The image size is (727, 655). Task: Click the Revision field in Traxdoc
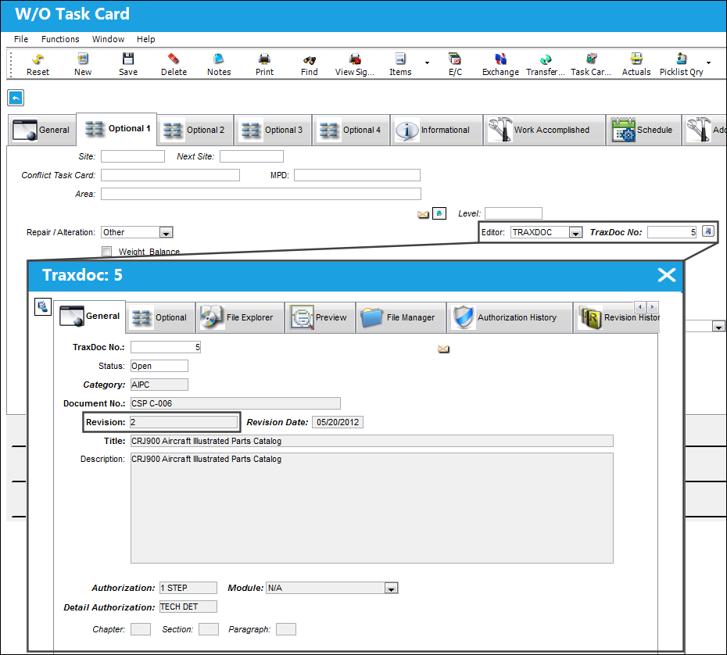184,422
